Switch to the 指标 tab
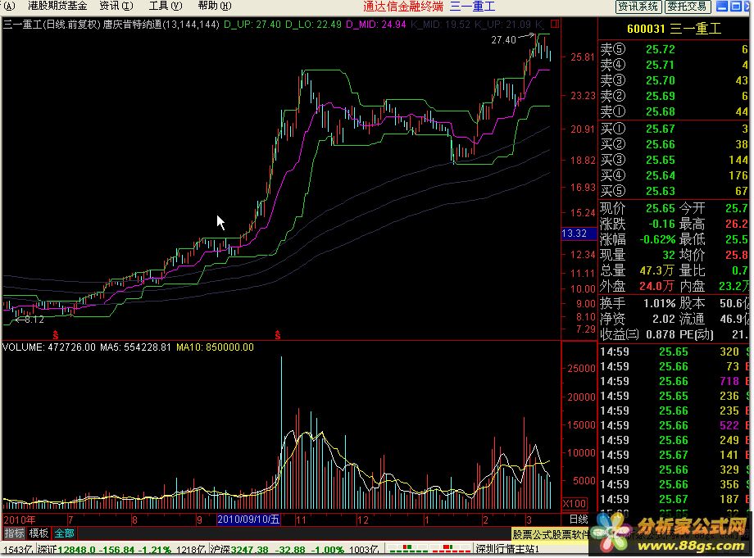The height and width of the screenshot is (558, 754). coord(14,533)
